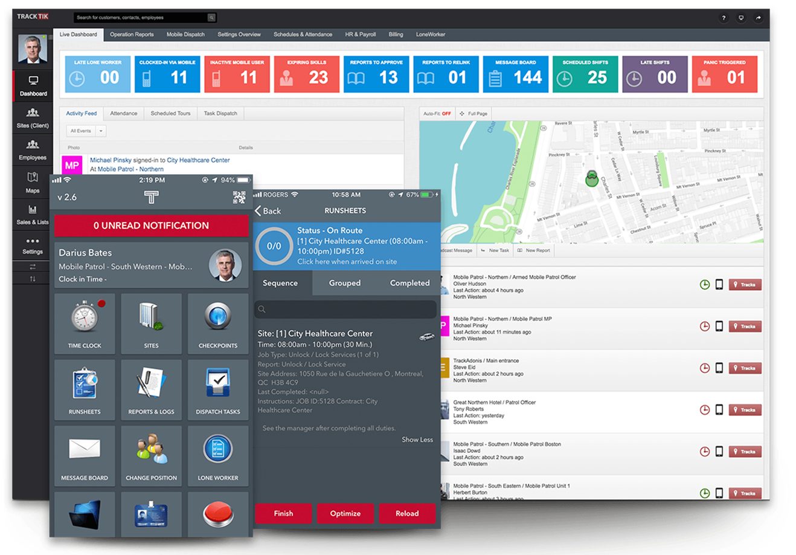Toggle the Auto-Fit OFF map option
The image size is (796, 555).
pyautogui.click(x=437, y=114)
